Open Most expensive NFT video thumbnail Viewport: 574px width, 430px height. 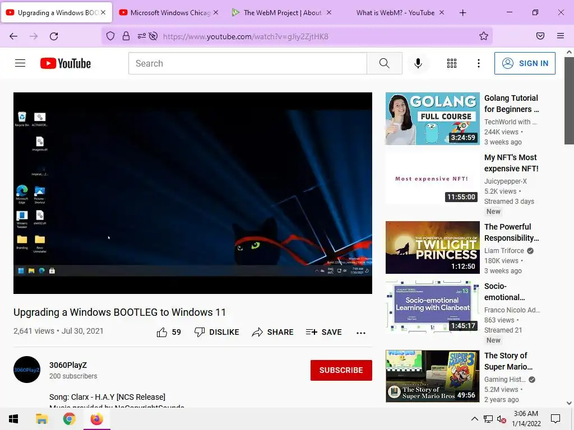click(x=432, y=177)
